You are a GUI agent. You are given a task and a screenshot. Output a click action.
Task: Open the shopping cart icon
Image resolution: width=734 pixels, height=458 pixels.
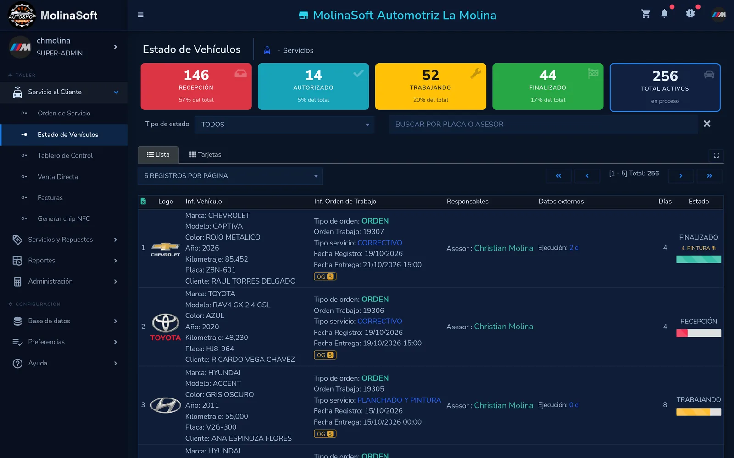point(646,14)
